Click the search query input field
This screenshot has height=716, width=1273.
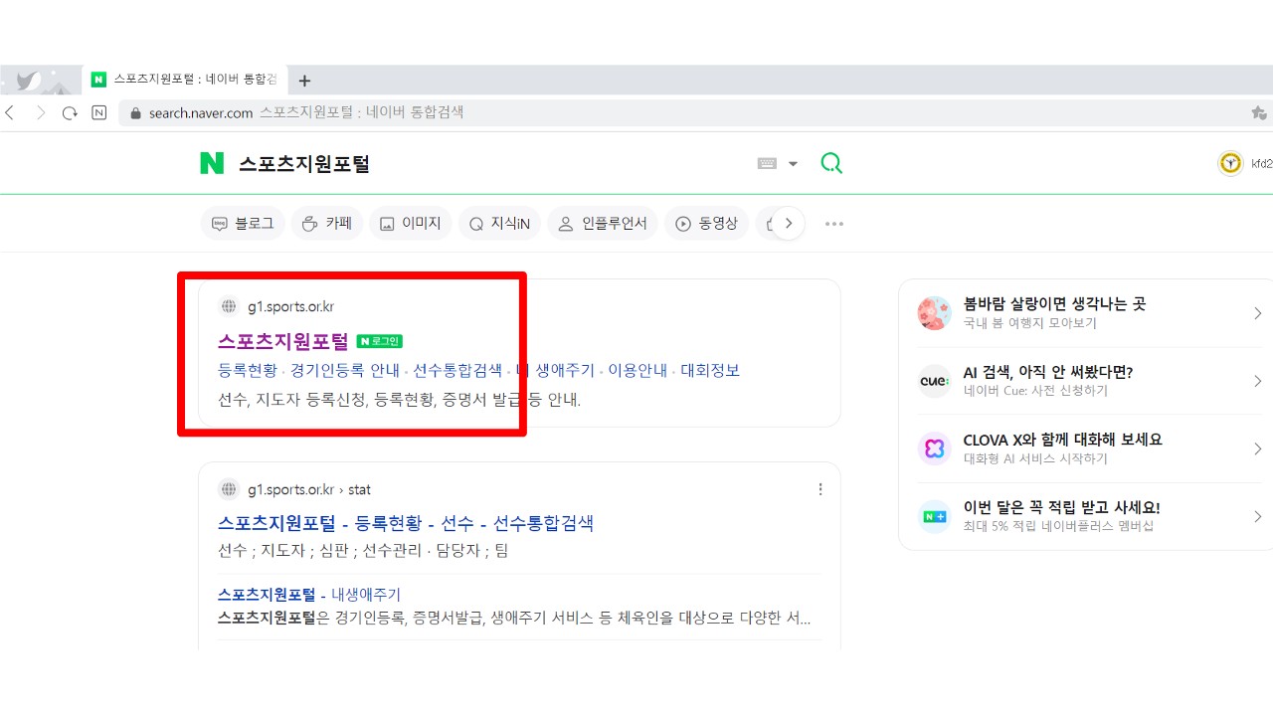tap(487, 164)
